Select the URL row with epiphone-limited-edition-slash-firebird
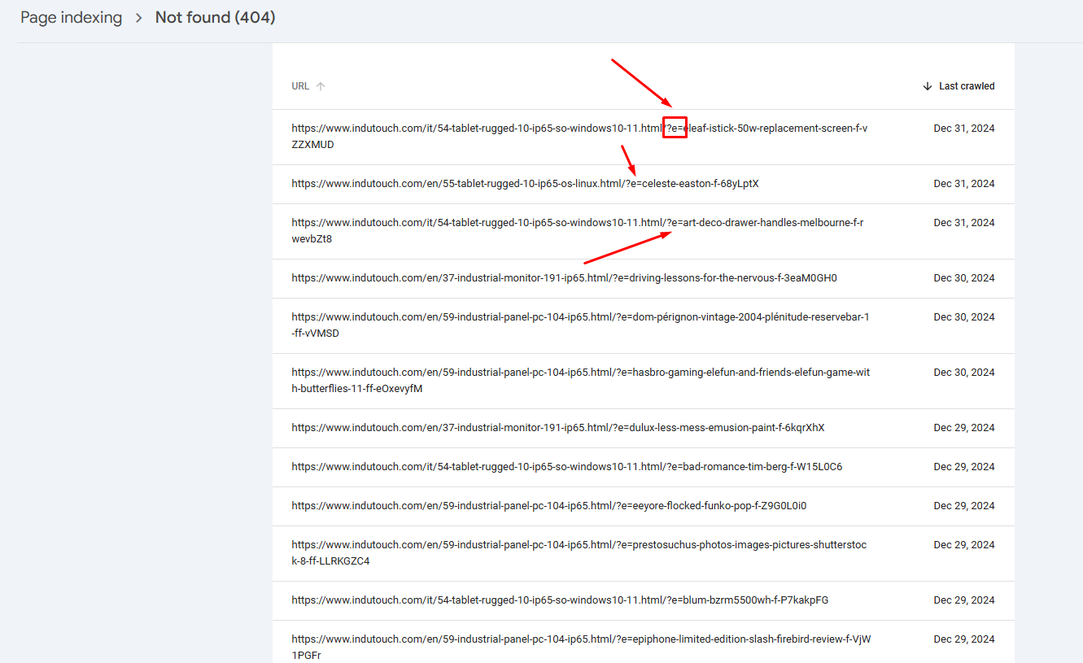The image size is (1083, 663). 644,642
